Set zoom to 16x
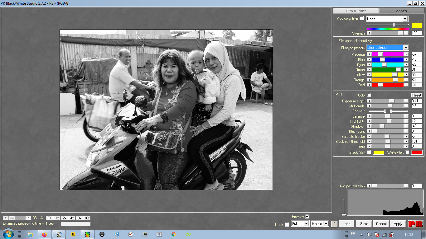This screenshot has height=239, width=426. pyautogui.click(x=87, y=218)
